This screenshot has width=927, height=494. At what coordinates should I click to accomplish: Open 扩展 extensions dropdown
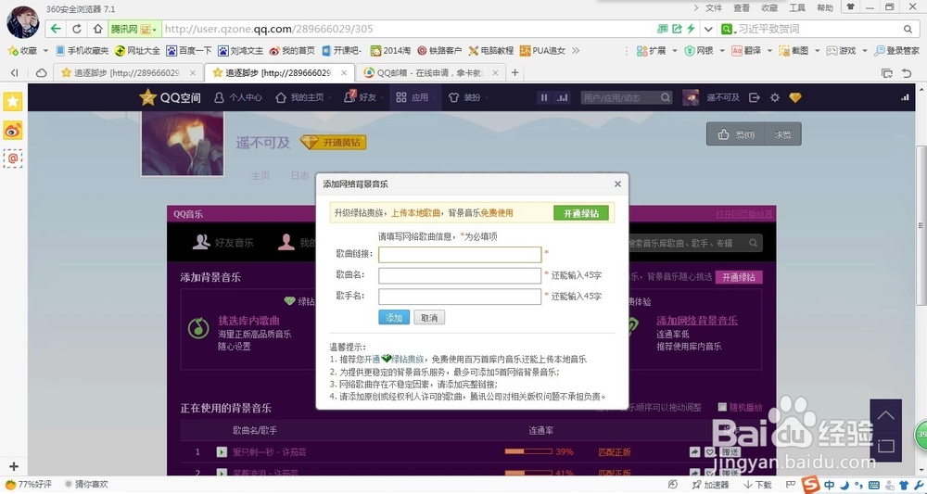(656, 51)
